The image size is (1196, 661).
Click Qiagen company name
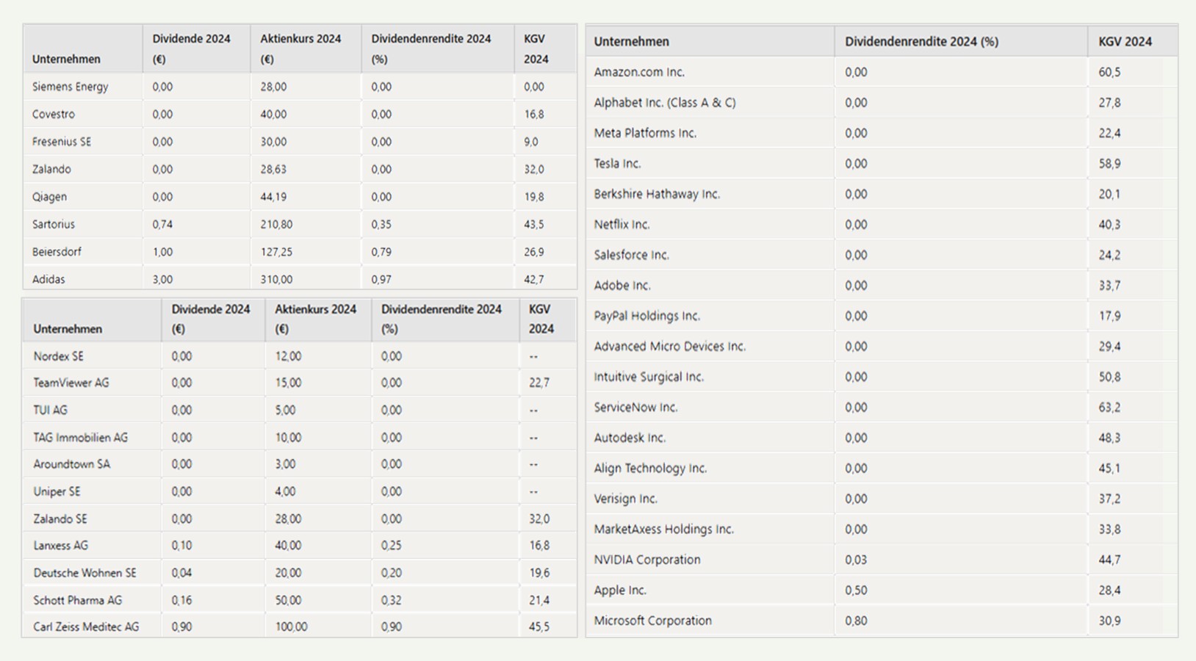pos(49,197)
